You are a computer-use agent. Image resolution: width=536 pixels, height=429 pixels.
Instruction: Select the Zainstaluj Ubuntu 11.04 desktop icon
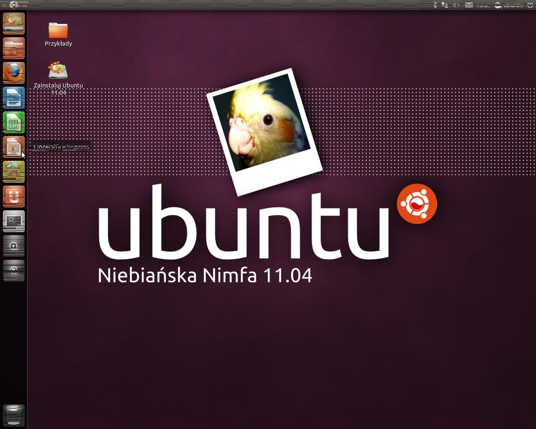58,79
